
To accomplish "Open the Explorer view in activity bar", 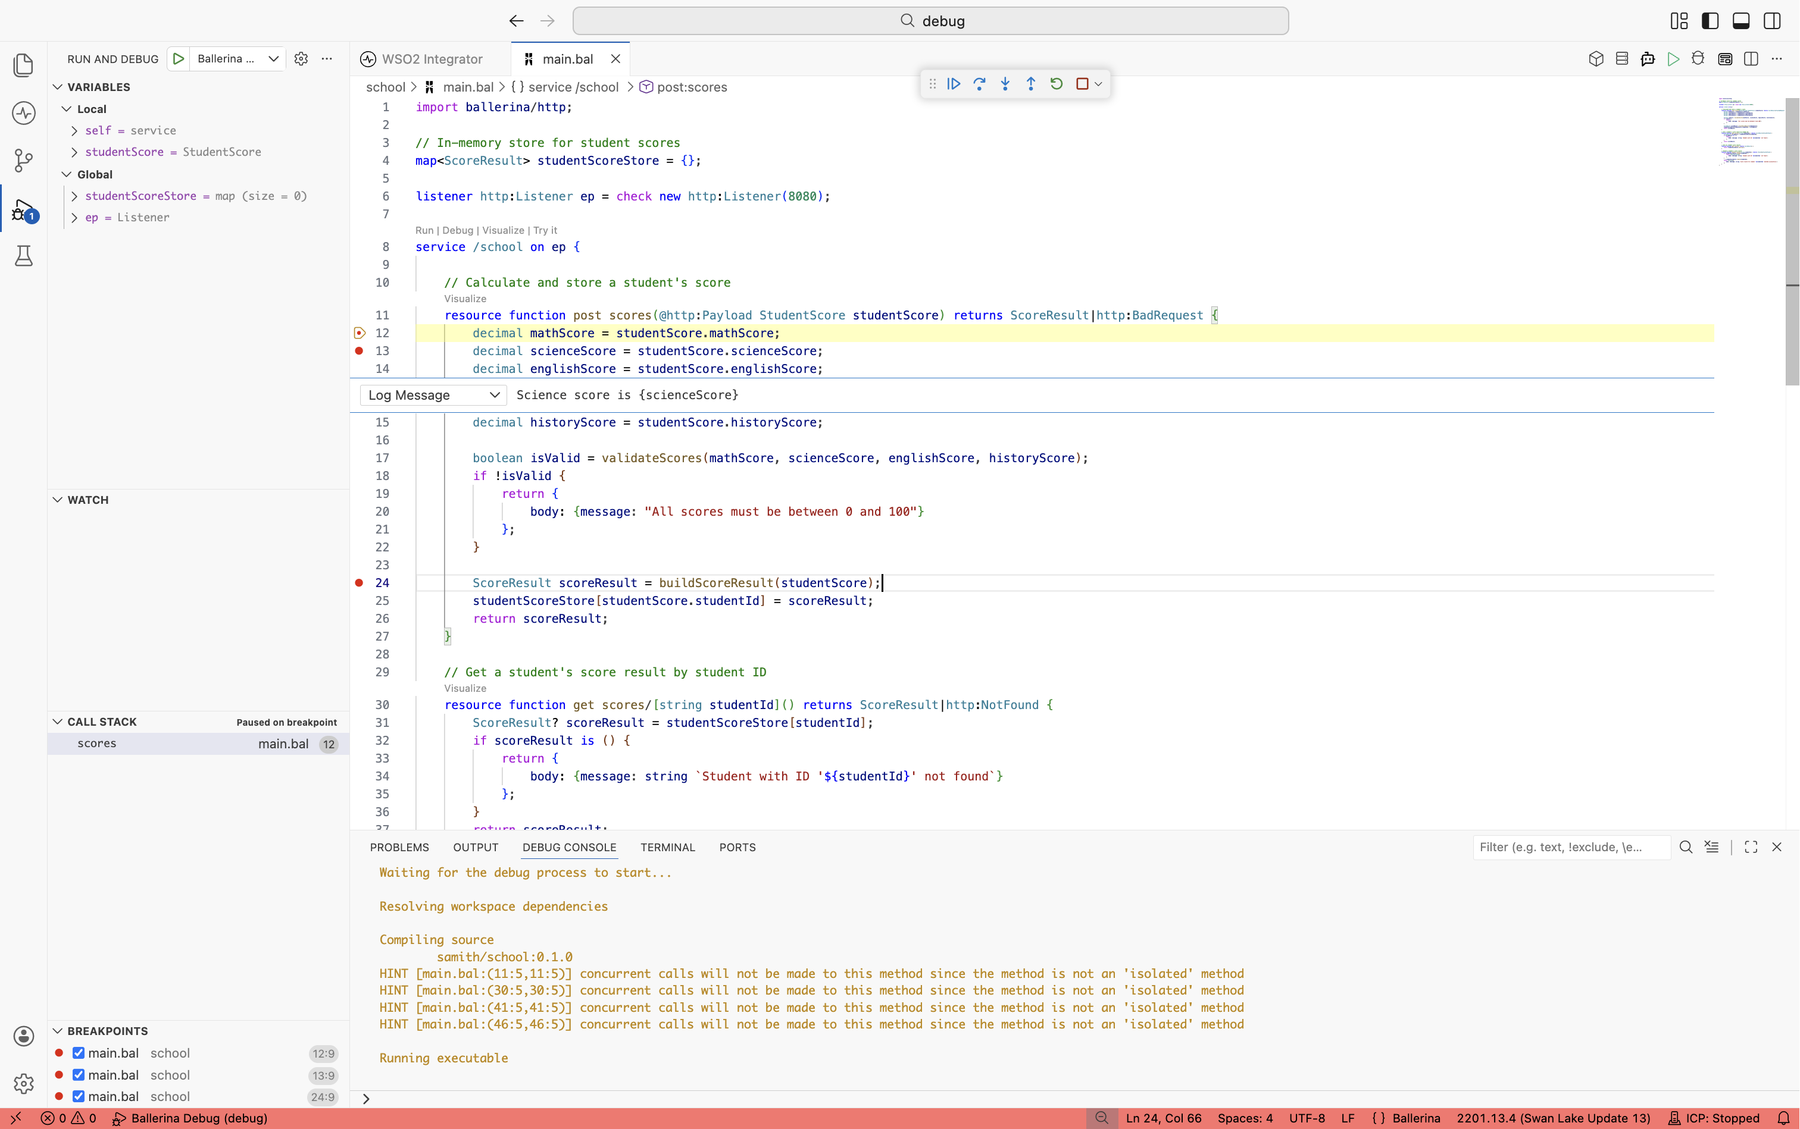I will coord(23,65).
